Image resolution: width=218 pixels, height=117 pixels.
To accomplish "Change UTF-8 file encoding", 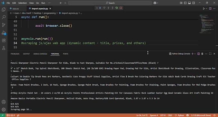I will [163, 115].
